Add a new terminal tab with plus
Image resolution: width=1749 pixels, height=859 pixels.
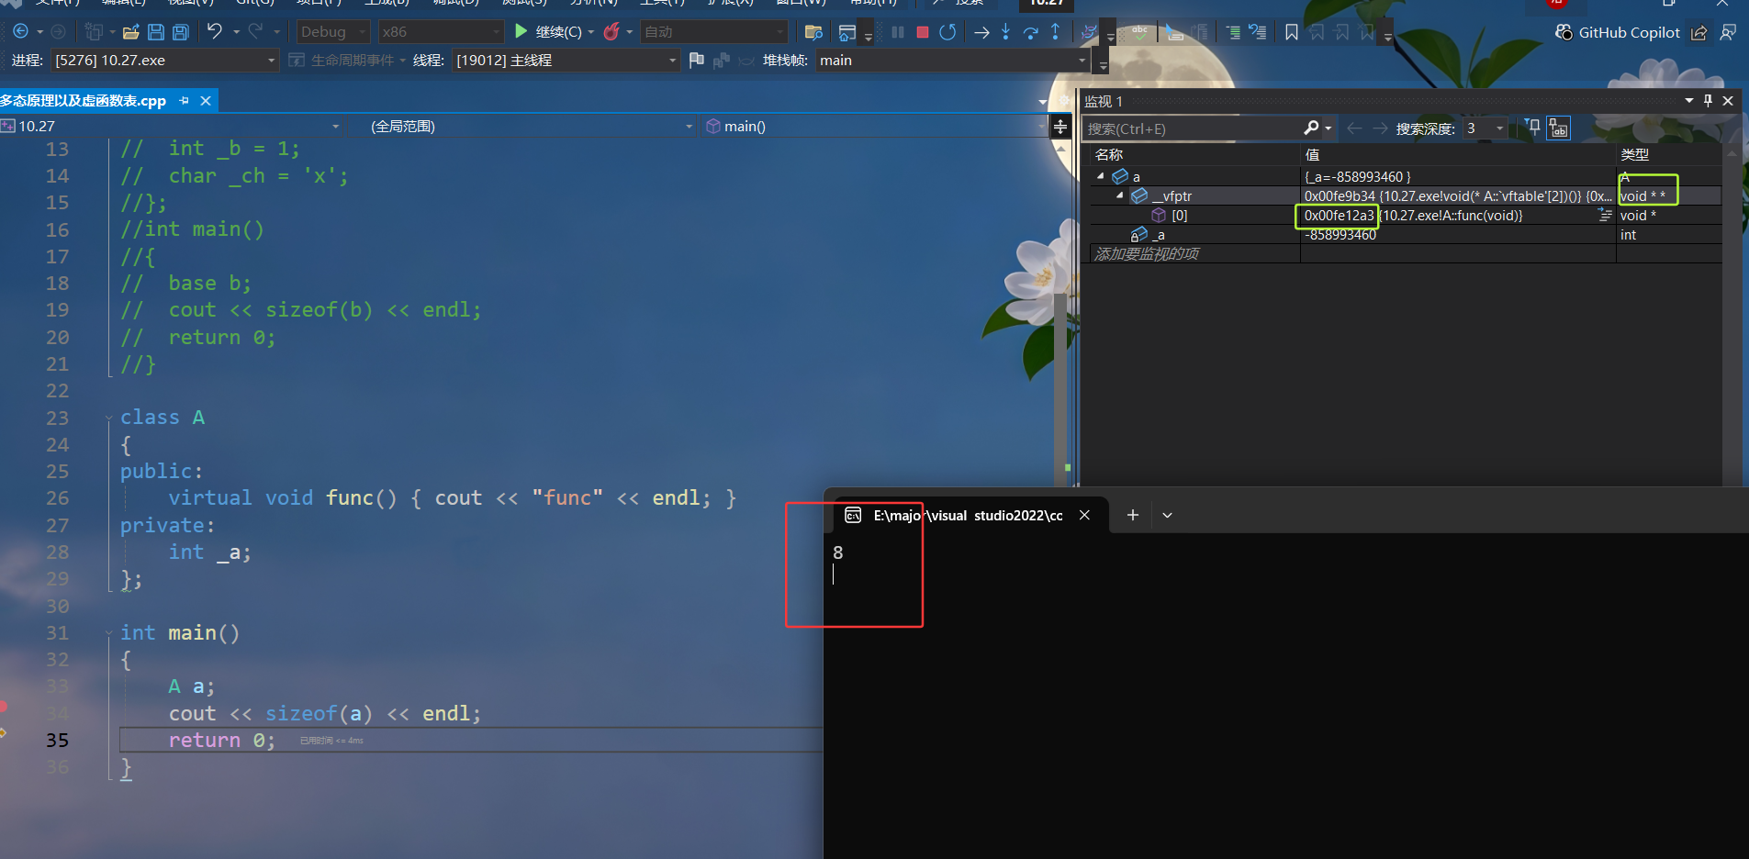point(1133,515)
